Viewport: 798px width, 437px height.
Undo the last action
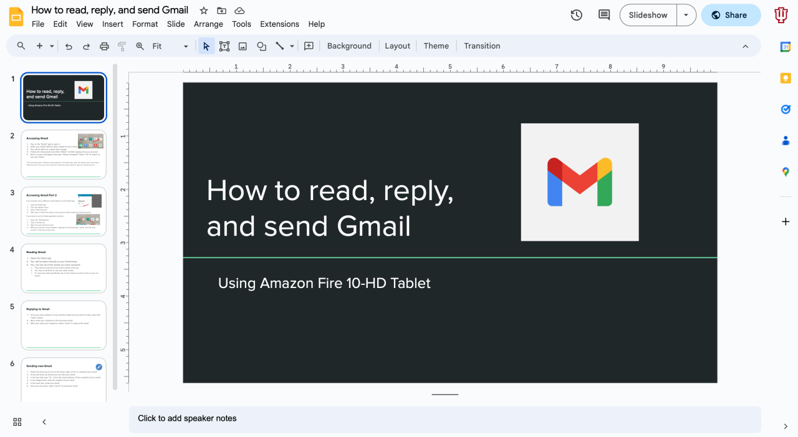[69, 46]
